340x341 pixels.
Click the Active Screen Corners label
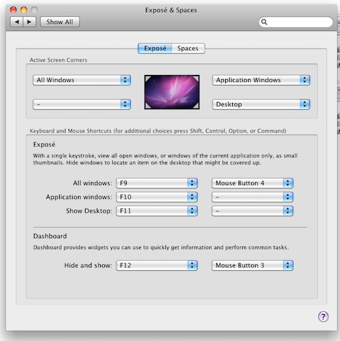58,60
